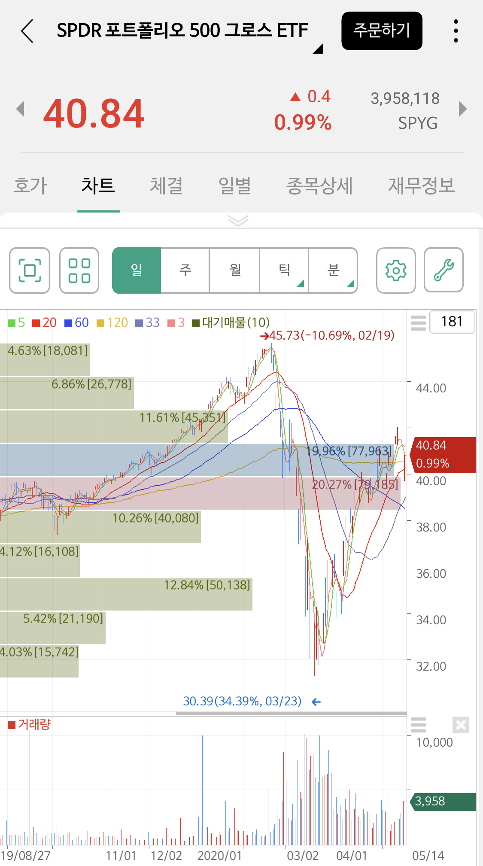The height and width of the screenshot is (866, 483).
Task: Open the 분 minute period dropdown
Action: [333, 270]
